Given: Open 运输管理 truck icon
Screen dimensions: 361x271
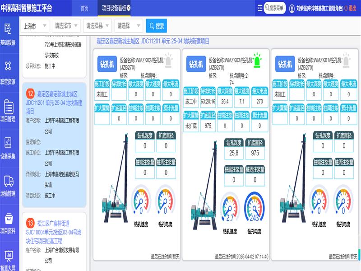Looking at the screenshot, I should point(8,185).
